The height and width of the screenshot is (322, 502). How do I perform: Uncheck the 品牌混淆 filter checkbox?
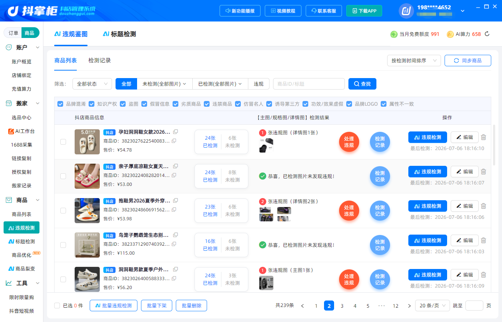(60, 104)
